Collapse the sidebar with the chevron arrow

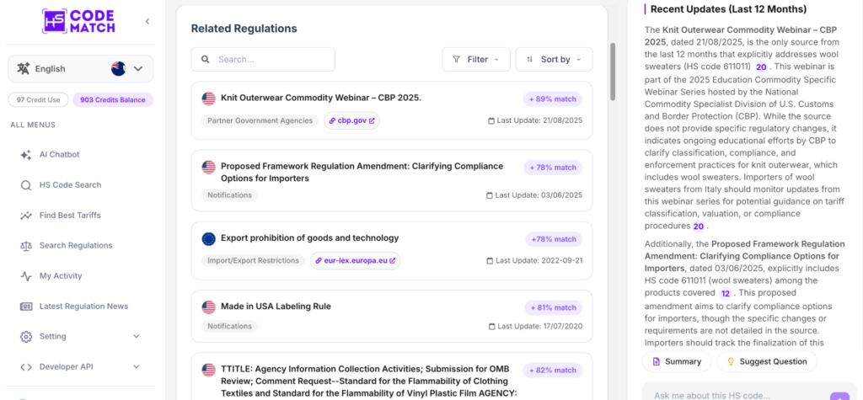[147, 21]
